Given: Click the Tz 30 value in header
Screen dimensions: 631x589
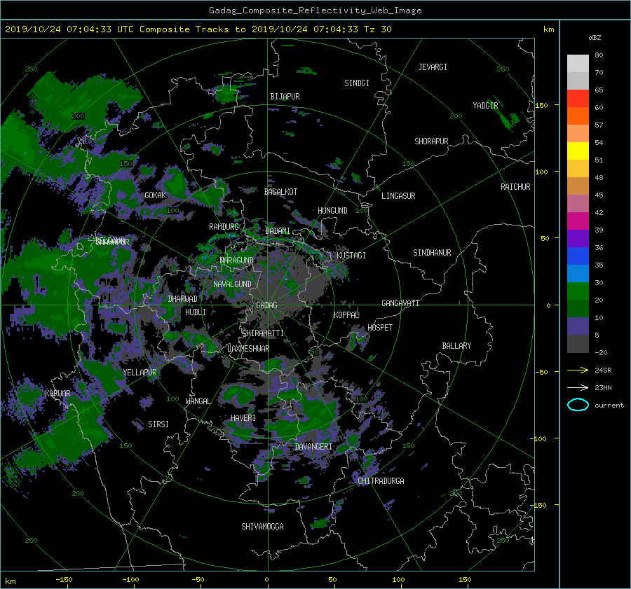Looking at the screenshot, I should coord(377,29).
